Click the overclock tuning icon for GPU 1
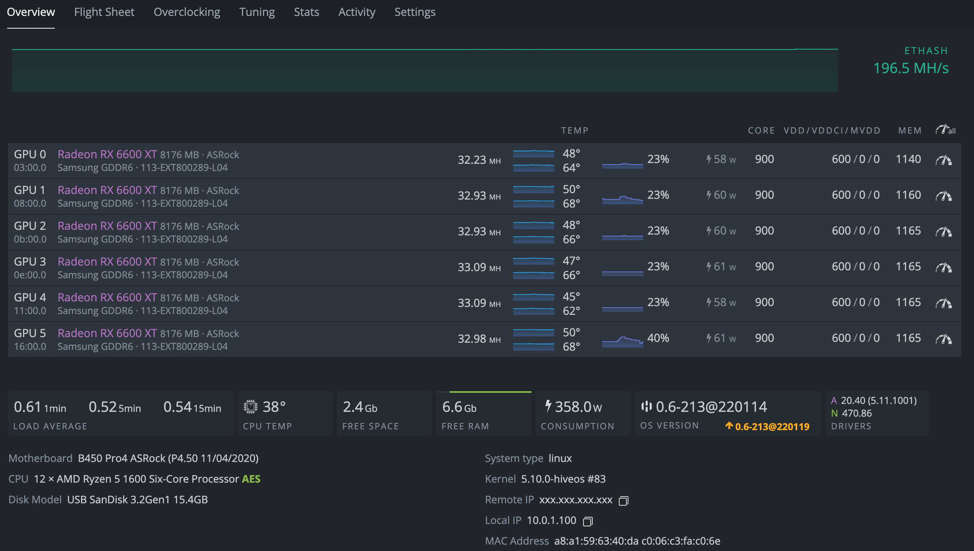Image resolution: width=974 pixels, height=551 pixels. click(943, 196)
